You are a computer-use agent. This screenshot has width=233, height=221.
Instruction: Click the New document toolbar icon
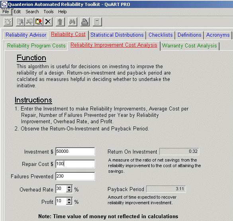pos(8,22)
